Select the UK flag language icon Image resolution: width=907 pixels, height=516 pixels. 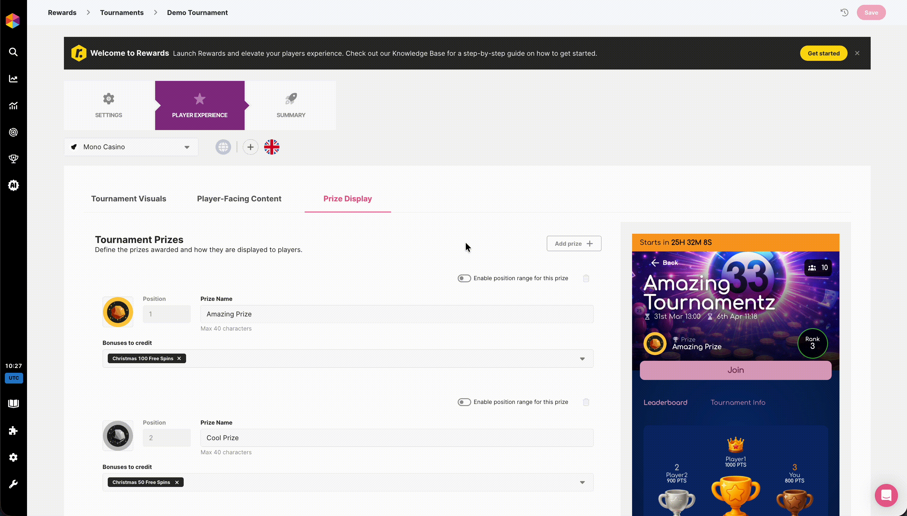point(271,147)
